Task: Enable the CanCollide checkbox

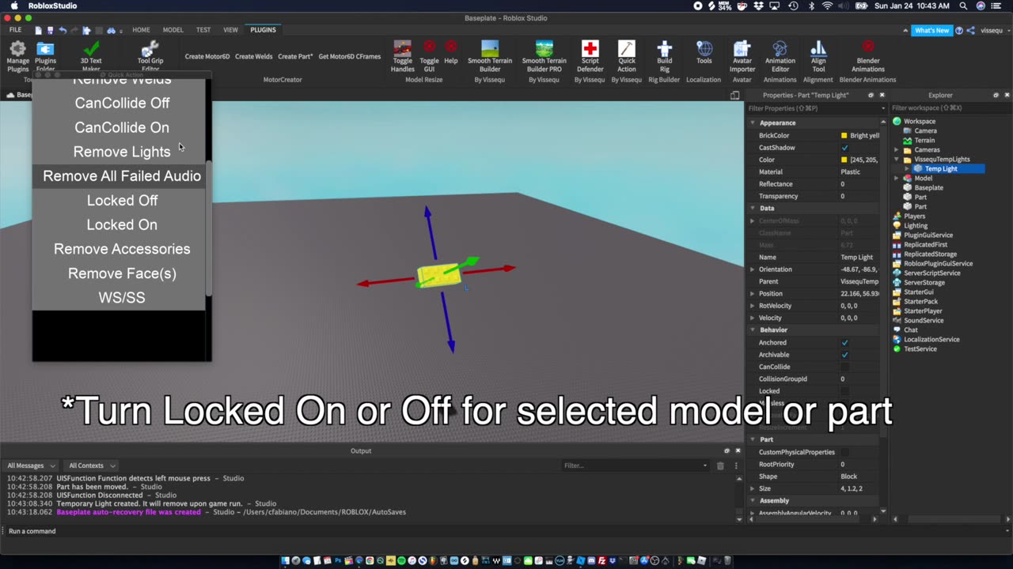Action: 844,367
